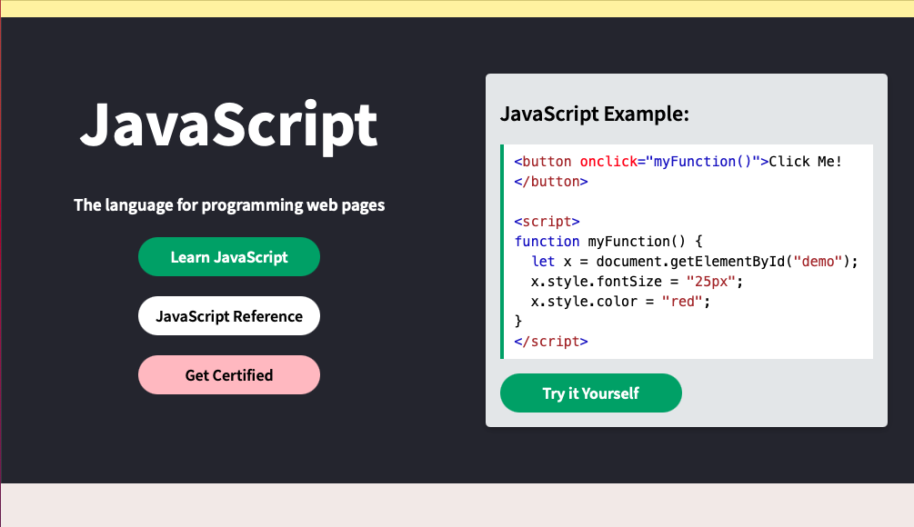Screen dimensions: 914x527
Task: Click the getElementById("demo") code line
Action: (694, 262)
